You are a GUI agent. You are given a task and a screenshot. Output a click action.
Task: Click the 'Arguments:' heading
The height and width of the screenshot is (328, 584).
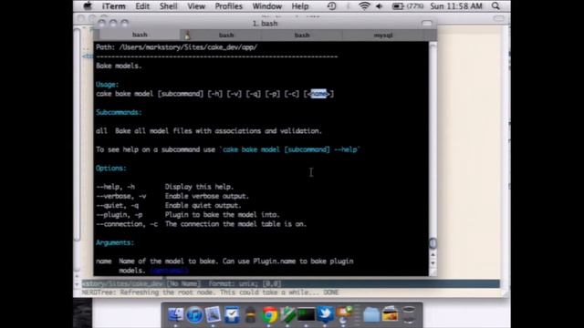115,242
